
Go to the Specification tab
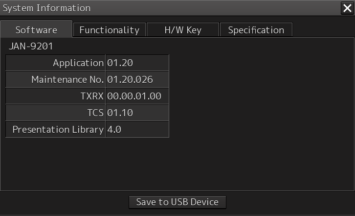(256, 30)
